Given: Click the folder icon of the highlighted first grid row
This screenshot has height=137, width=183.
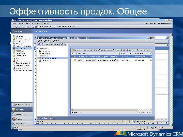Looking at the screenshot, I should tap(75, 57).
